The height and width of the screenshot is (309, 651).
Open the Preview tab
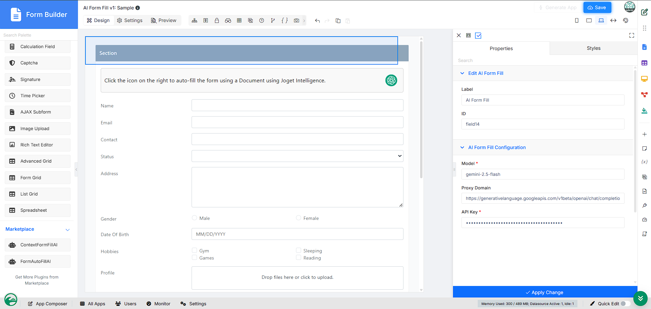point(164,20)
